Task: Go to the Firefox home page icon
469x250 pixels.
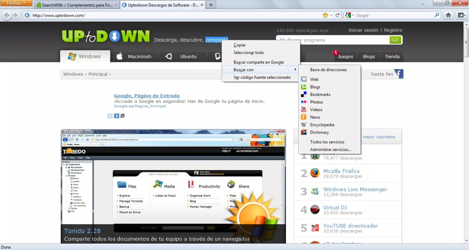Action: coord(448,15)
